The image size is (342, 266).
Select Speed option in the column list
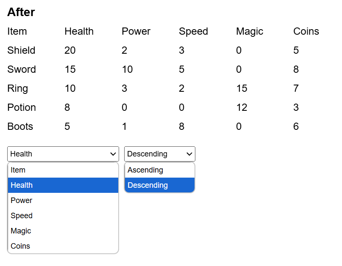pos(63,216)
